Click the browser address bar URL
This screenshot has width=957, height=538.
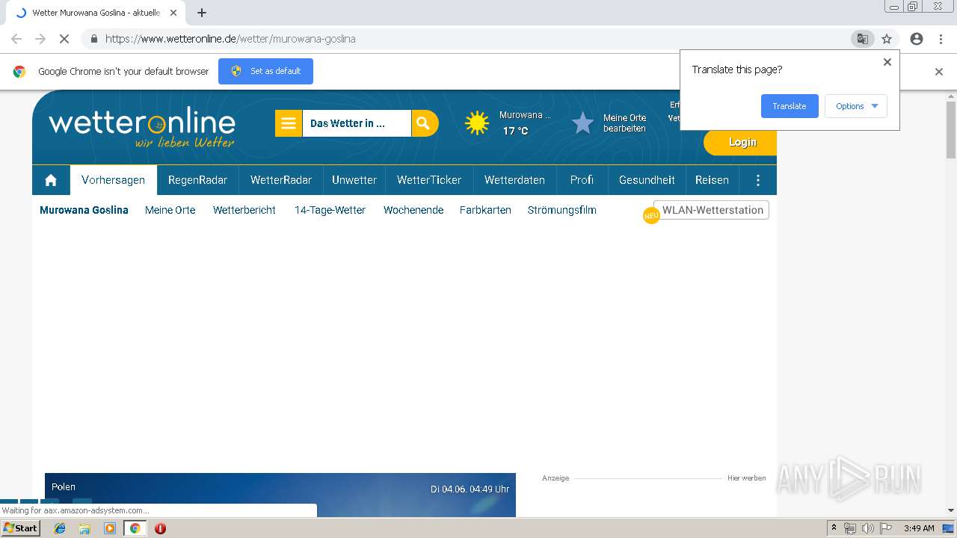pos(230,39)
